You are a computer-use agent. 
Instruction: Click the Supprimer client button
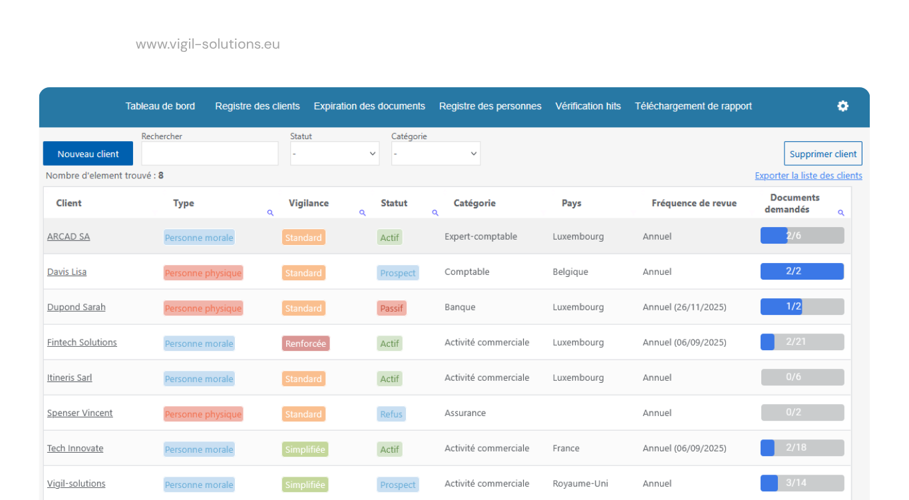click(823, 153)
